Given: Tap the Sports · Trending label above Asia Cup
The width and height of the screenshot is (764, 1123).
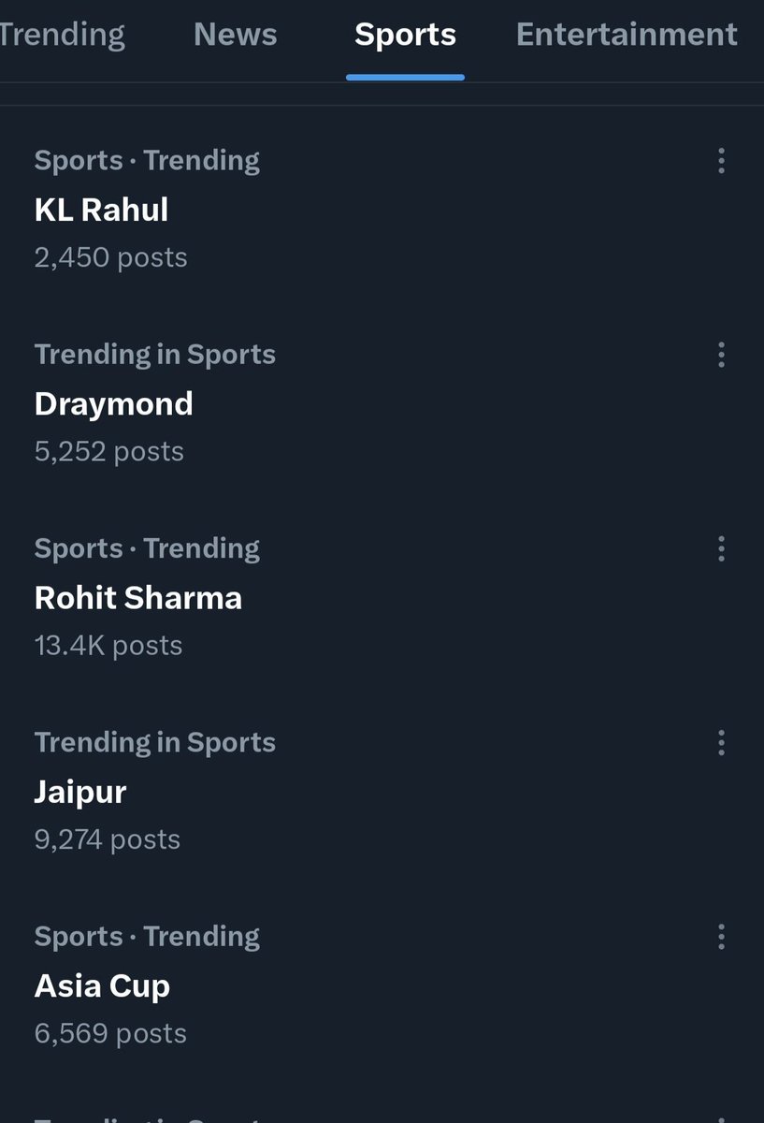Looking at the screenshot, I should tap(147, 937).
